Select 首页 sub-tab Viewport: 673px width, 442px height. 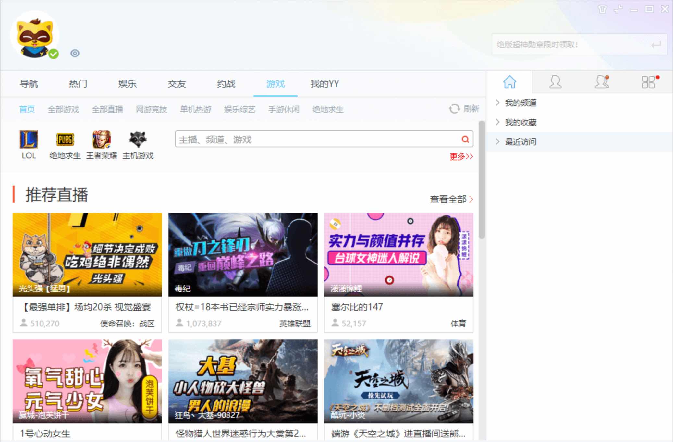coord(27,109)
